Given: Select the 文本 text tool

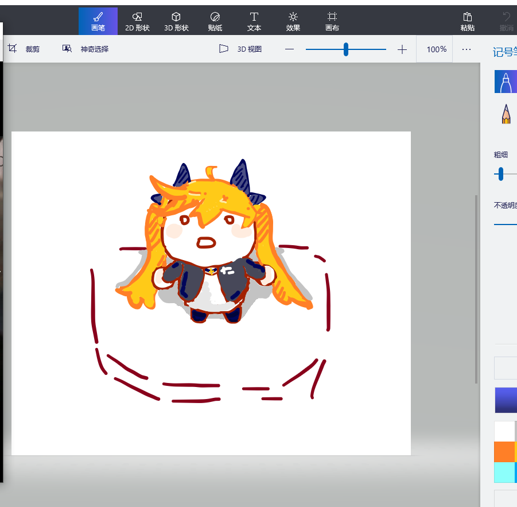Looking at the screenshot, I should (x=254, y=21).
